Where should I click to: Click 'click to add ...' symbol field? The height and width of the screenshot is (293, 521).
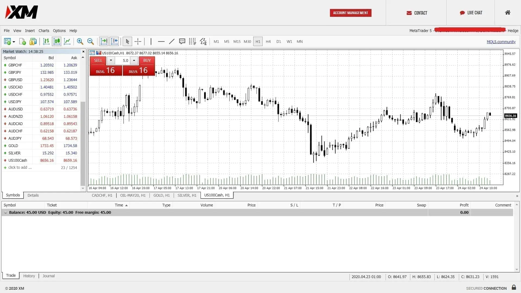click(x=20, y=167)
